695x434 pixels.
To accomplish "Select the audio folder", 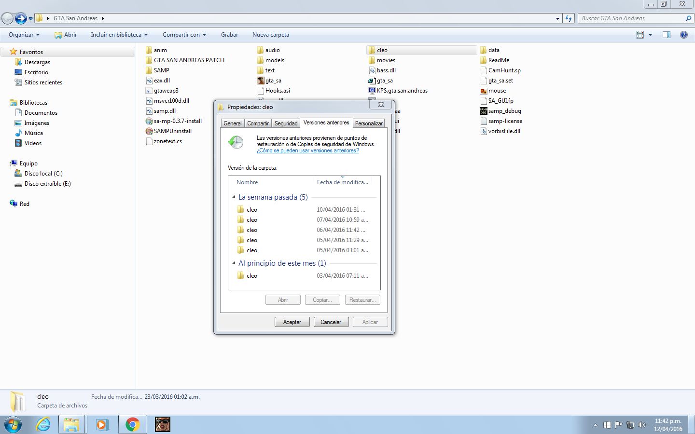I will coord(269,50).
